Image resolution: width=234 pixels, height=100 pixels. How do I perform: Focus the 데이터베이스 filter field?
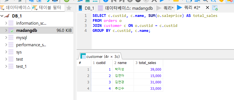click(16, 7)
